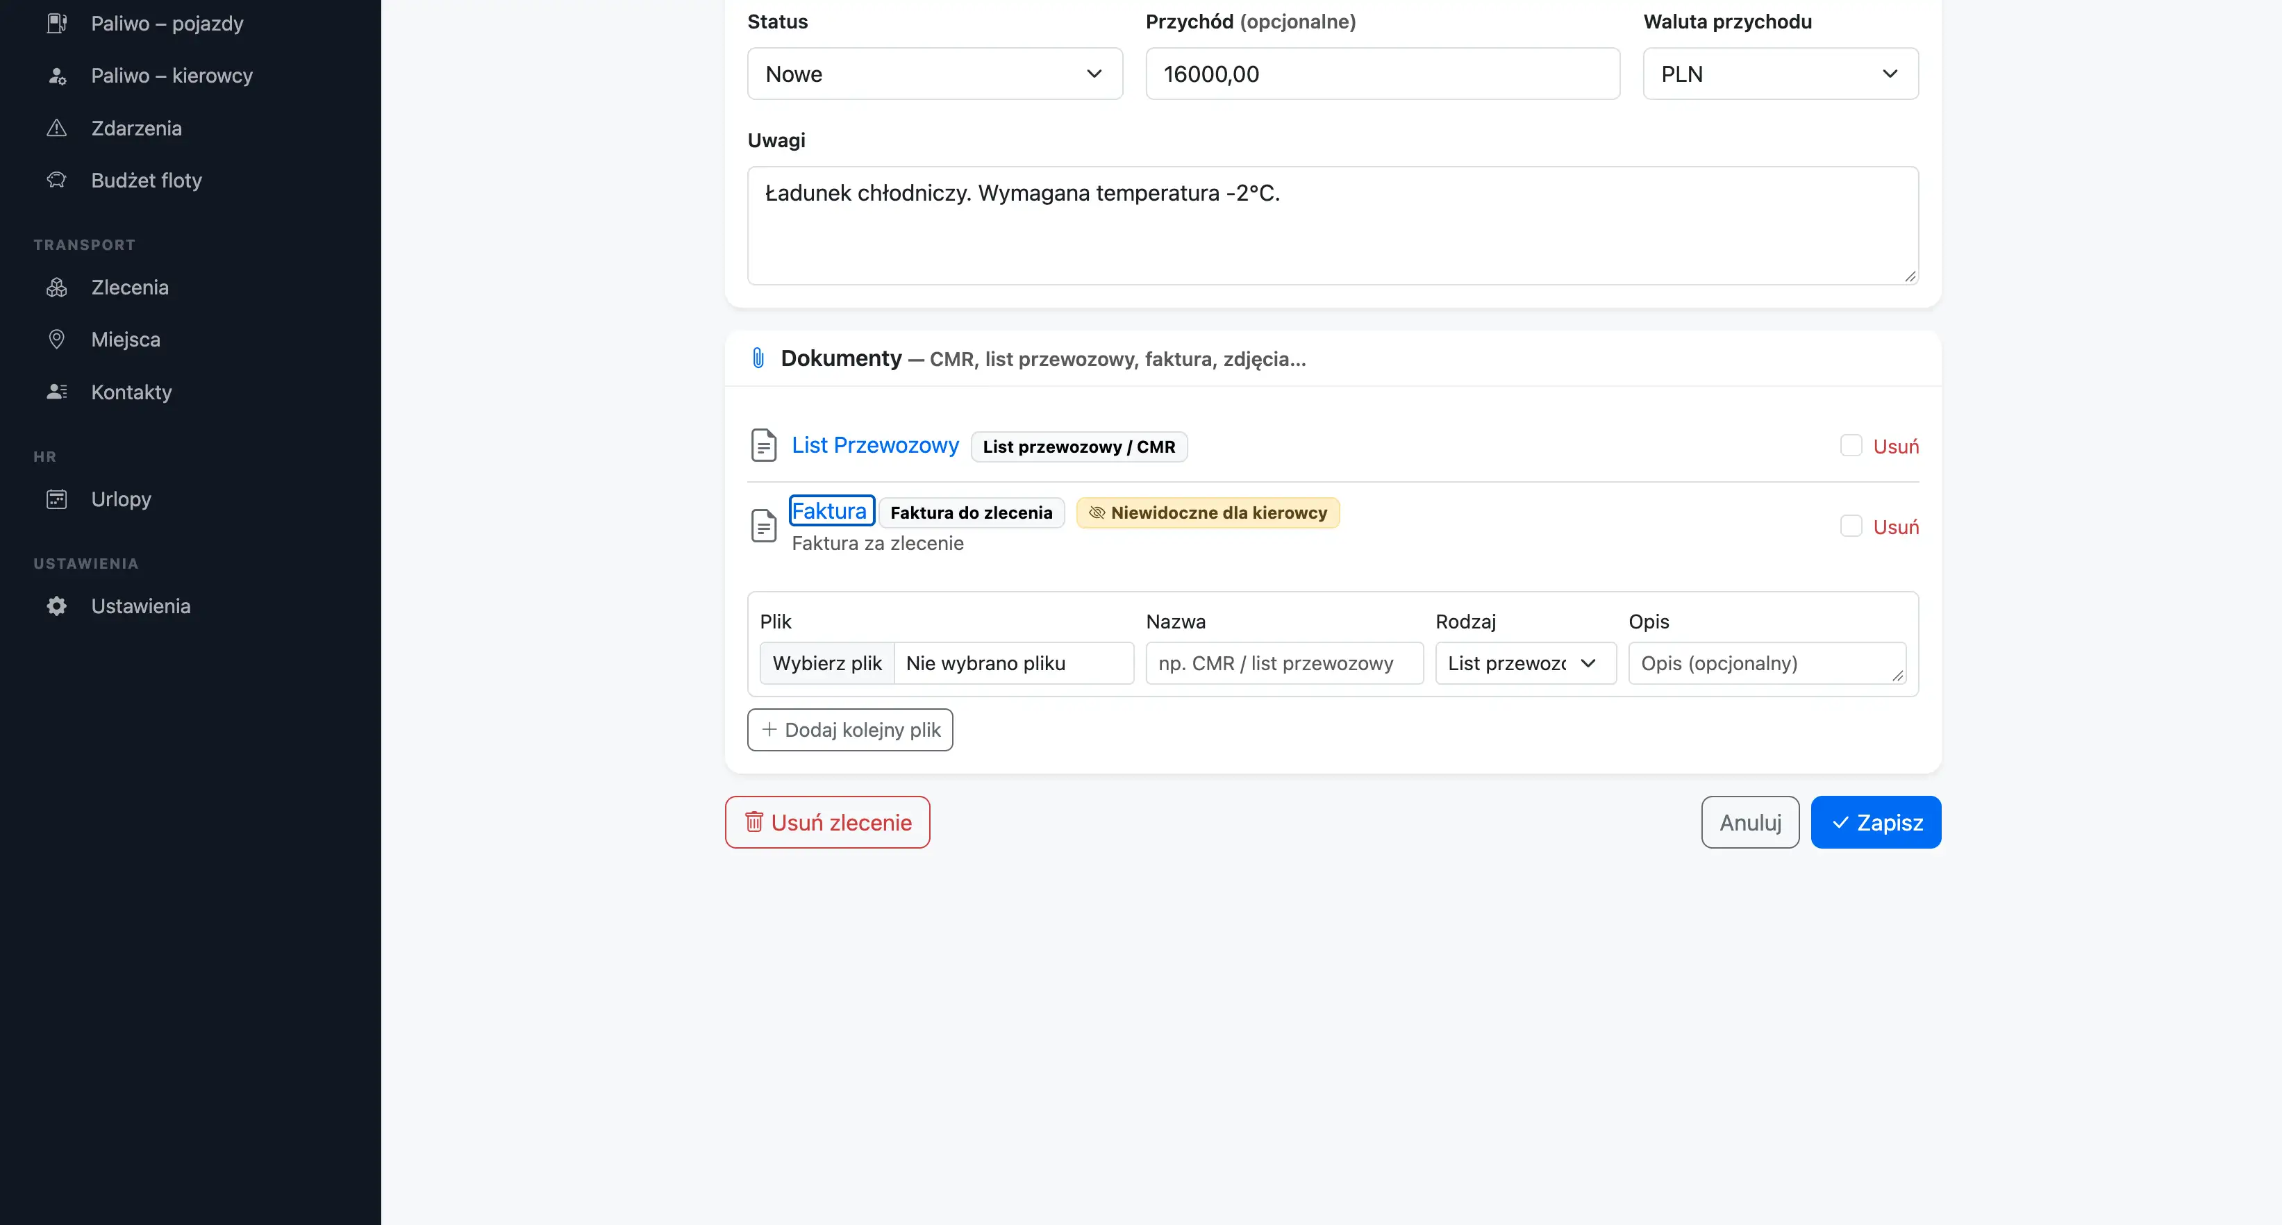
Task: Click the List przewozowy / CMR badge
Action: point(1078,447)
